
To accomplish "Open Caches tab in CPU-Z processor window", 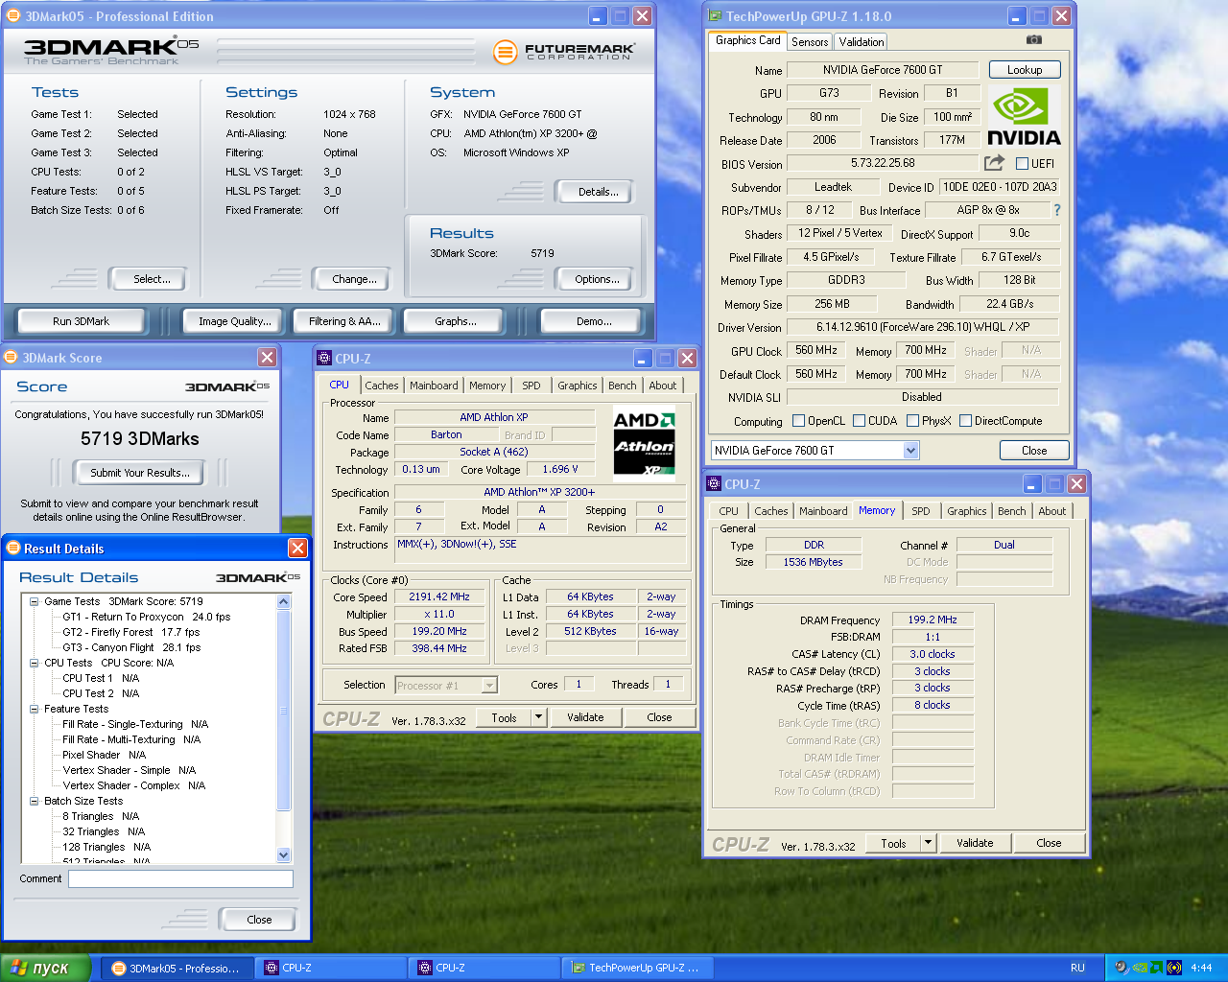I will 381,386.
